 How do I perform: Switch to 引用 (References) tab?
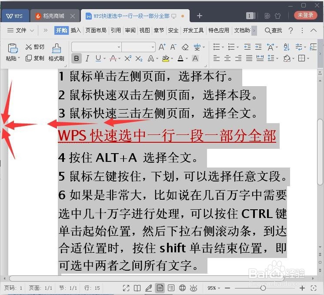click(116, 30)
